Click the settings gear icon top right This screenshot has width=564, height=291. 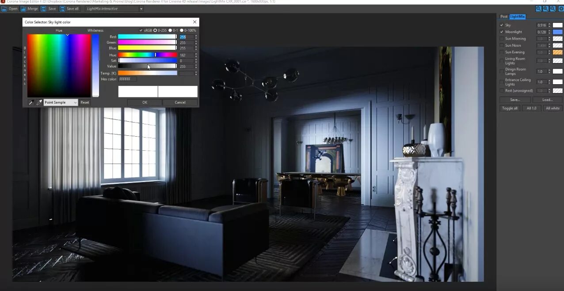[560, 8]
